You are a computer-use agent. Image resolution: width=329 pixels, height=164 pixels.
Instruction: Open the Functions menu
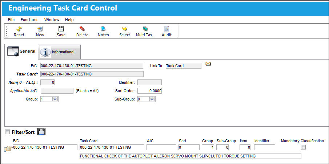[x=29, y=20]
